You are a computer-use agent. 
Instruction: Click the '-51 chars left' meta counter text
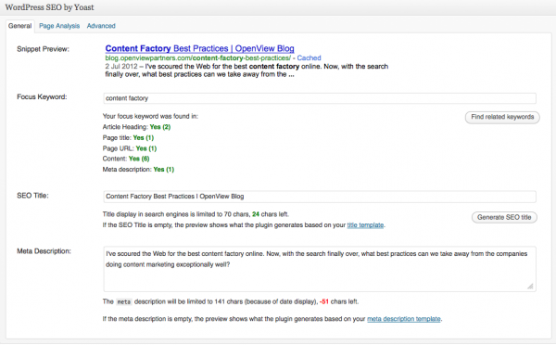pyautogui.click(x=339, y=301)
